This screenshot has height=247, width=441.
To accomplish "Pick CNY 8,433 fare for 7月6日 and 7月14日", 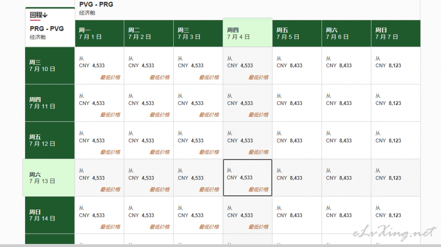I will (347, 215).
